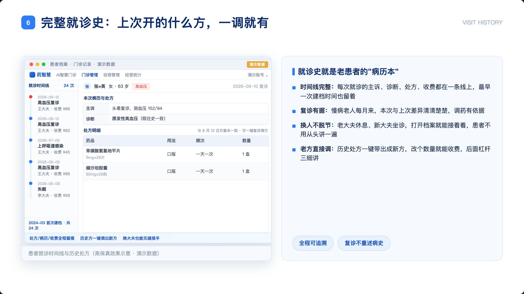Click the 主诉 field value 头晕复诊
Viewport: 524px width, 294px height.
point(137,108)
